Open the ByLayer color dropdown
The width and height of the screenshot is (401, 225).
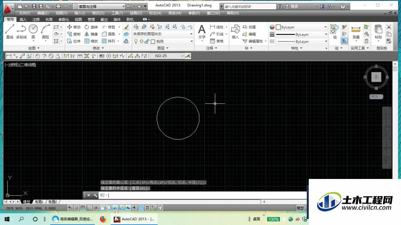tap(302, 27)
